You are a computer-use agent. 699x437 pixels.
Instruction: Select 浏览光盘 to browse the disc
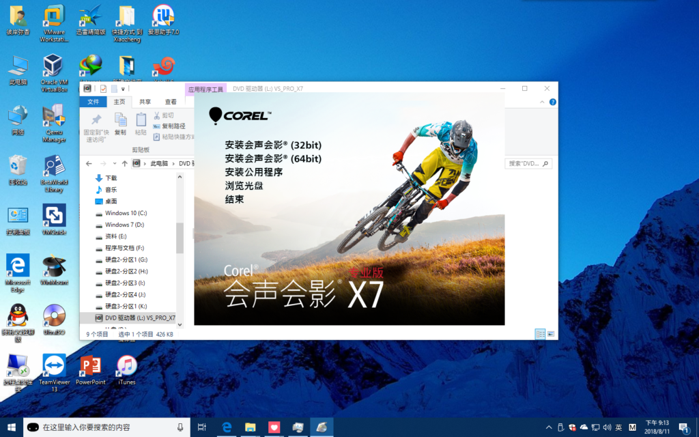tap(244, 186)
